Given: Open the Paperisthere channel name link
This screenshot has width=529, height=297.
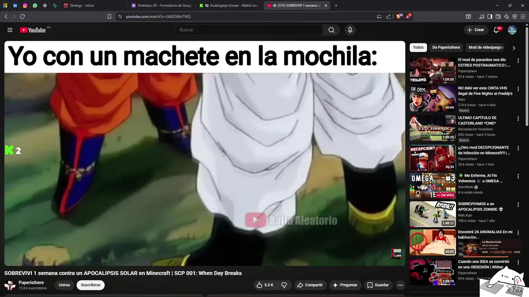Looking at the screenshot, I should tap(31, 283).
